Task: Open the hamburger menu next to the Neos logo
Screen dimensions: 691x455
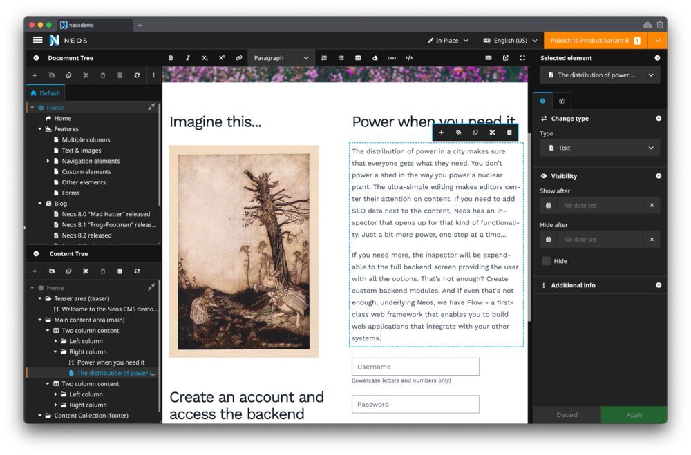Action: (38, 40)
